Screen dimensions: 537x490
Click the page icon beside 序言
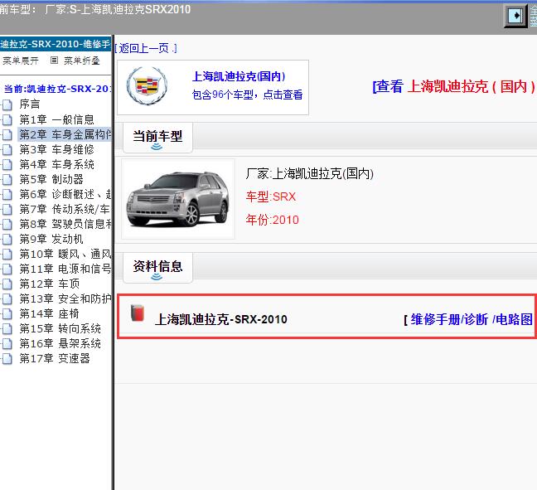[7, 104]
